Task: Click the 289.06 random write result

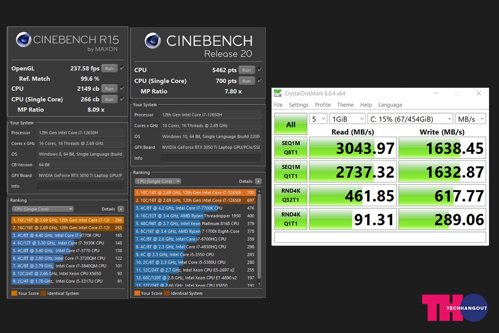Action: coord(442,219)
